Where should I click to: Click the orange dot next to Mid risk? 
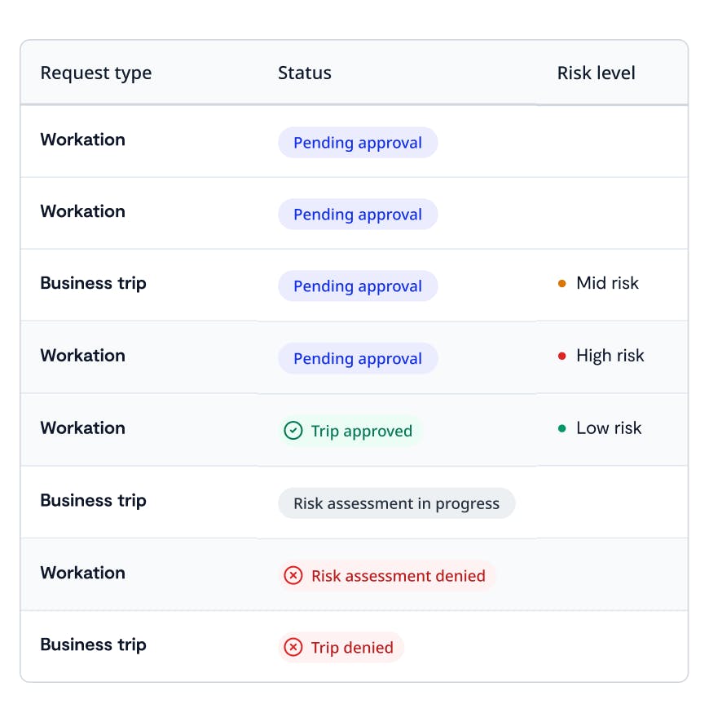(562, 284)
